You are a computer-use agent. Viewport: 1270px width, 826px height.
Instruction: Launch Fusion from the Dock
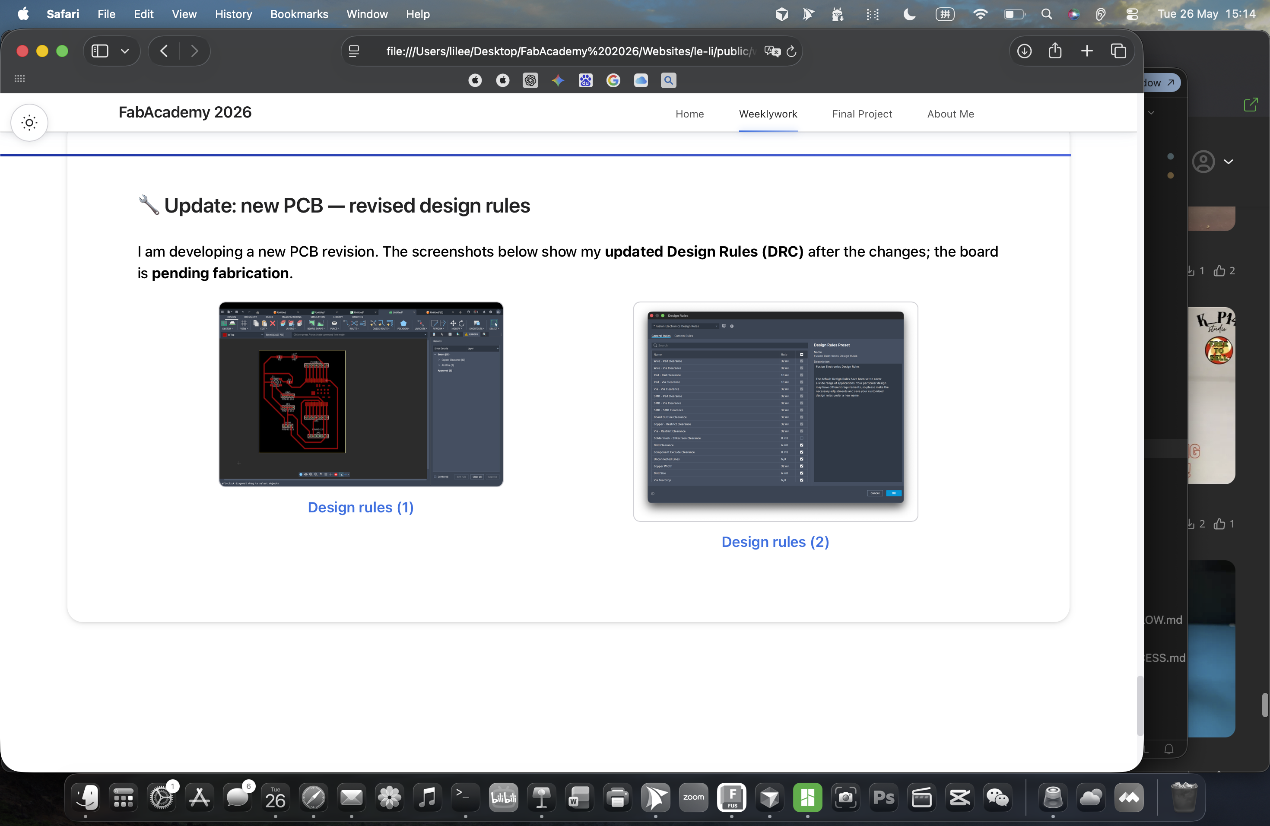[x=732, y=798]
